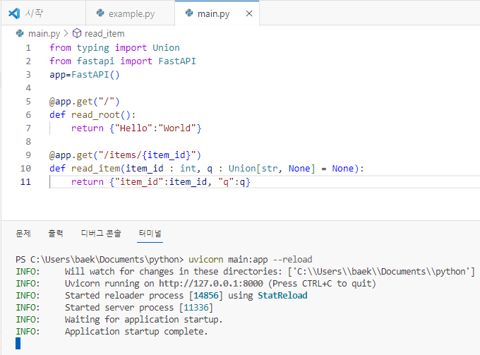Viewport: 480px width, 355px height.
Task: Click Python file icon on main.py tab
Action: tap(189, 13)
